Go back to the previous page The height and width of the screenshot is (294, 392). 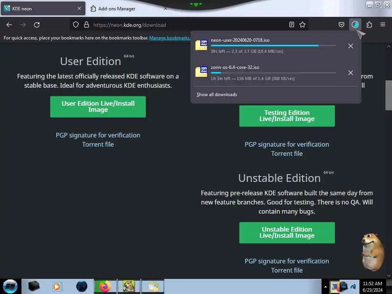pyautogui.click(x=9, y=25)
